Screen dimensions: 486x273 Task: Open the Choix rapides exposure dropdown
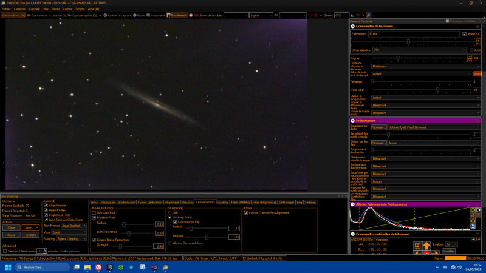420,50
